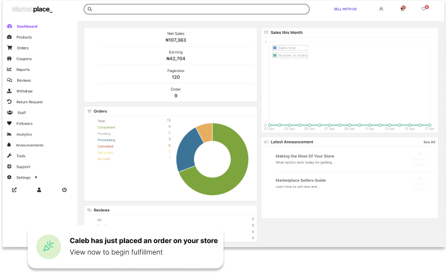
Task: Go to Return Request in sidebar
Action: click(x=29, y=102)
